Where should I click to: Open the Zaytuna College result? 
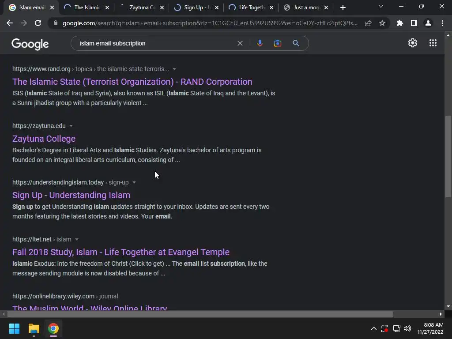tap(44, 139)
